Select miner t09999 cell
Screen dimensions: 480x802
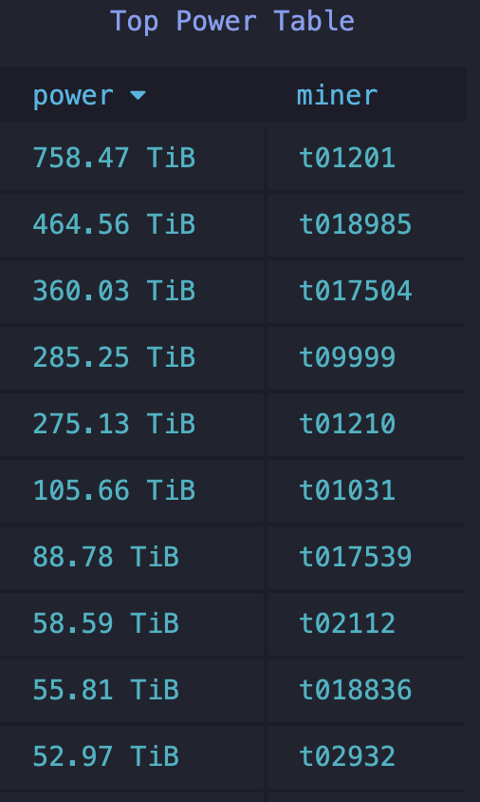coord(365,357)
